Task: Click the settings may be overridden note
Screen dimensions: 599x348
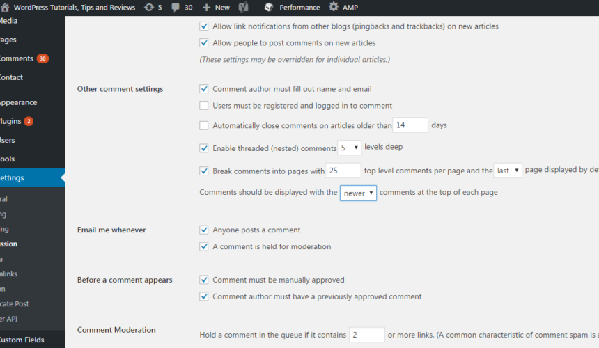Action: click(295, 60)
